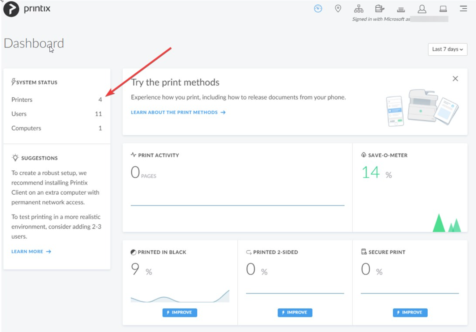Click the lightning icon beside System Status
The width and height of the screenshot is (476, 332).
14,82
